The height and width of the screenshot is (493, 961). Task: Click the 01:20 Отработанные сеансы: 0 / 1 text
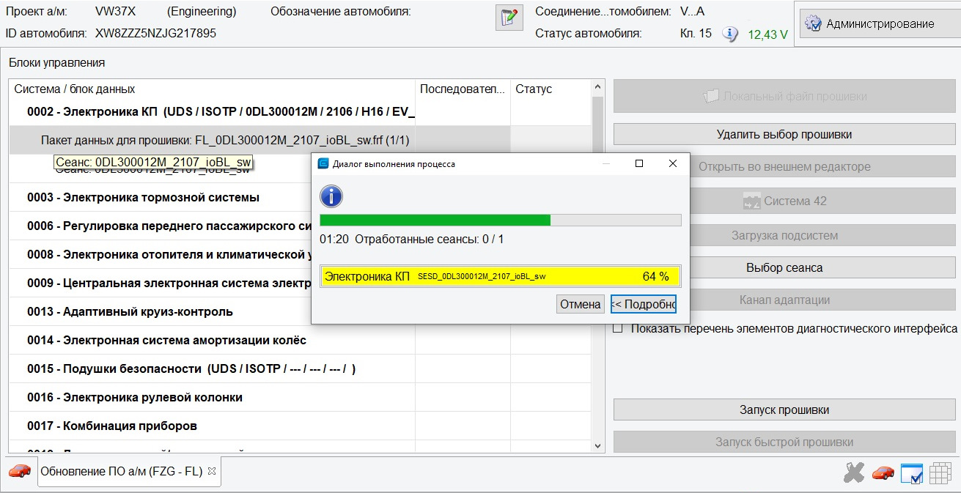coord(412,239)
